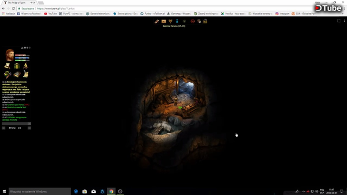Open YouTube bookmark
The image size is (347, 195).
click(50, 14)
